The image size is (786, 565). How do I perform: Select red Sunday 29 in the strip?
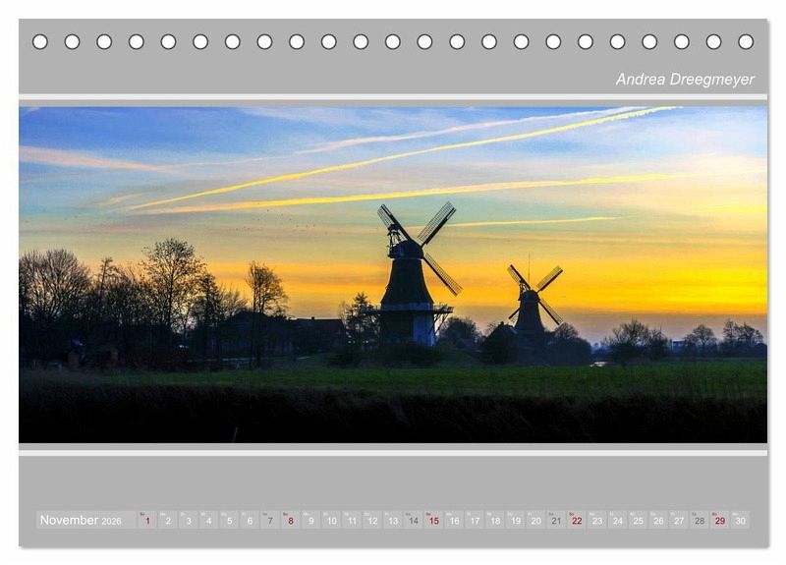720,520
